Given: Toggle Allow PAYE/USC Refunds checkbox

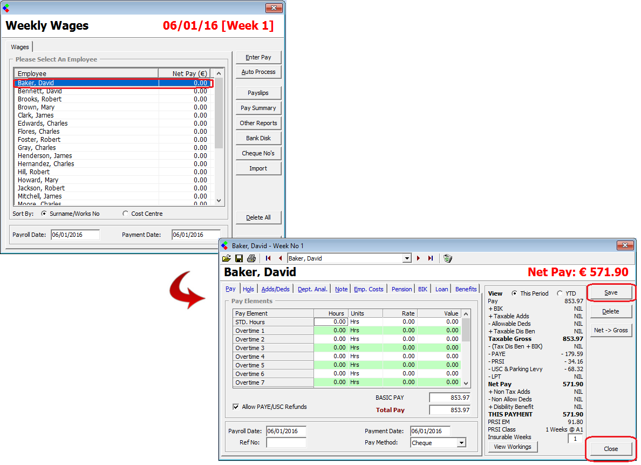Looking at the screenshot, I should pos(236,407).
